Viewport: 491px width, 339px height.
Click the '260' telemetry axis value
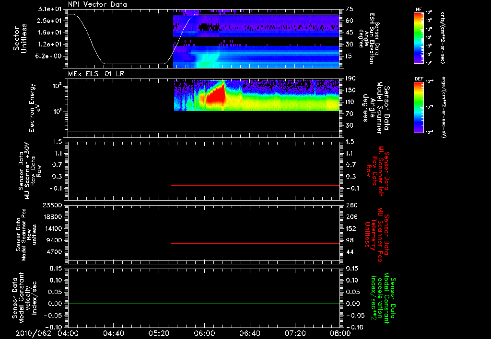[x=351, y=205]
